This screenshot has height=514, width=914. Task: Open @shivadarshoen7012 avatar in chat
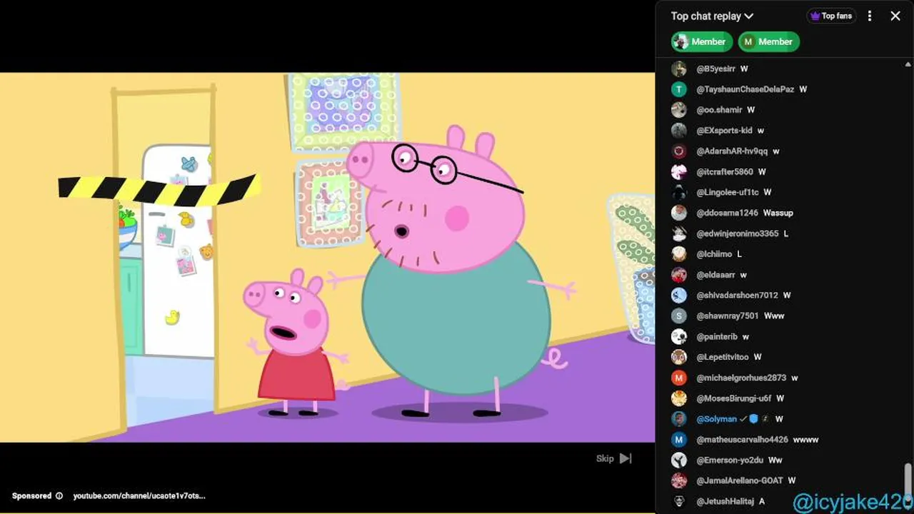[x=679, y=295]
